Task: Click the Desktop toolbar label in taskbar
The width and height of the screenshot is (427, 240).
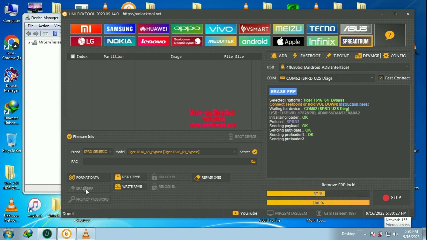Action: pos(349,234)
